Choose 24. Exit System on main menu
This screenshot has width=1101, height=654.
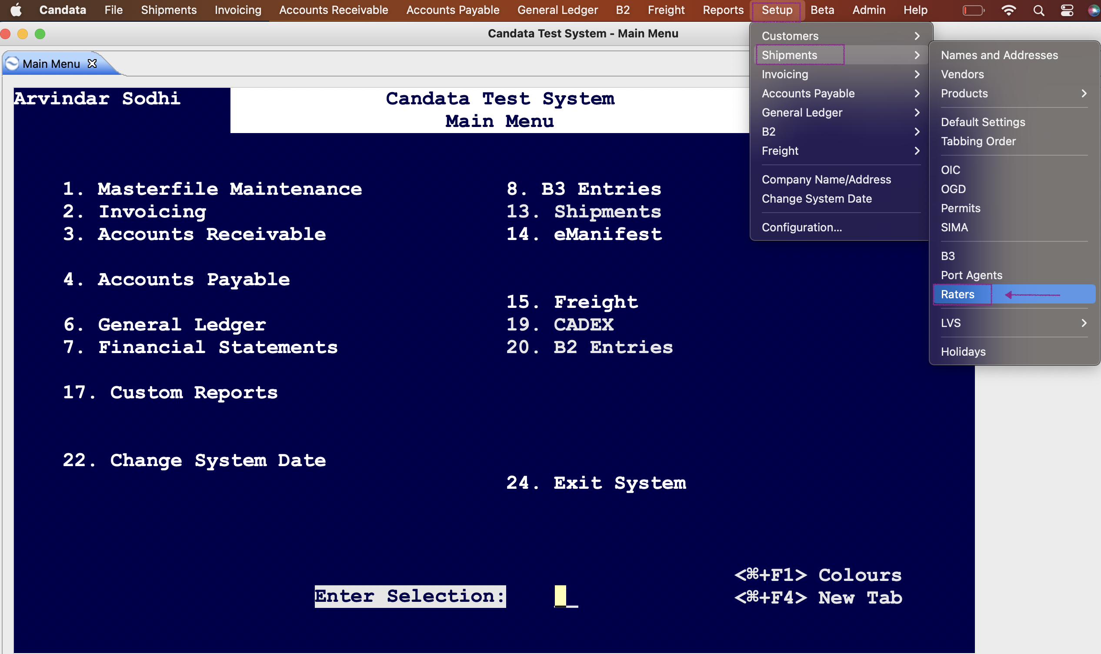(596, 483)
